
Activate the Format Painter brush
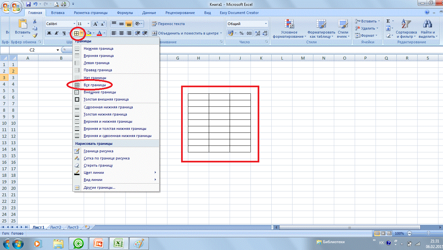pos(35,35)
